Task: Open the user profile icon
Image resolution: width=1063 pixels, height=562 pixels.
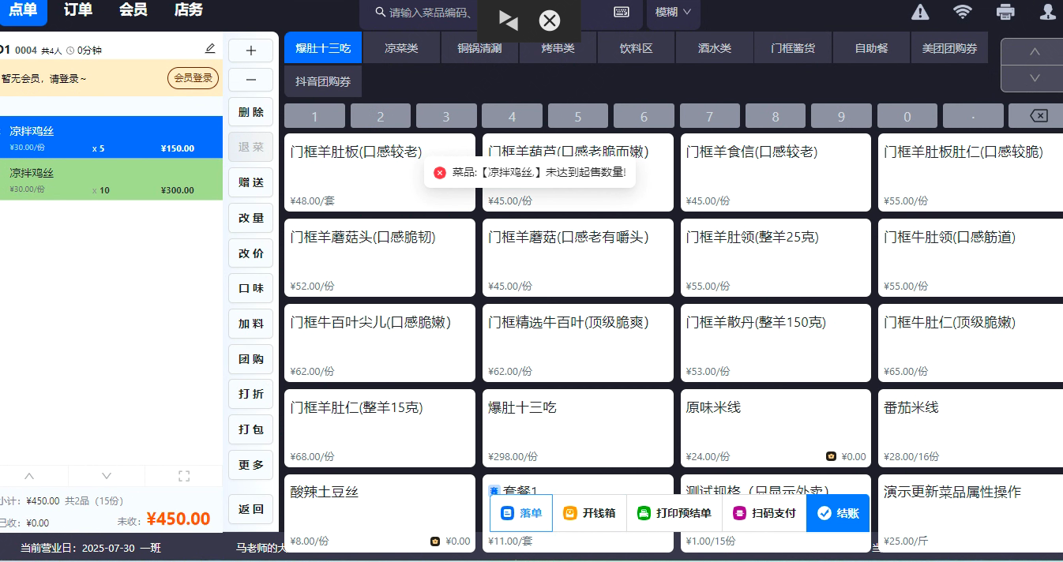Action: point(1048,12)
